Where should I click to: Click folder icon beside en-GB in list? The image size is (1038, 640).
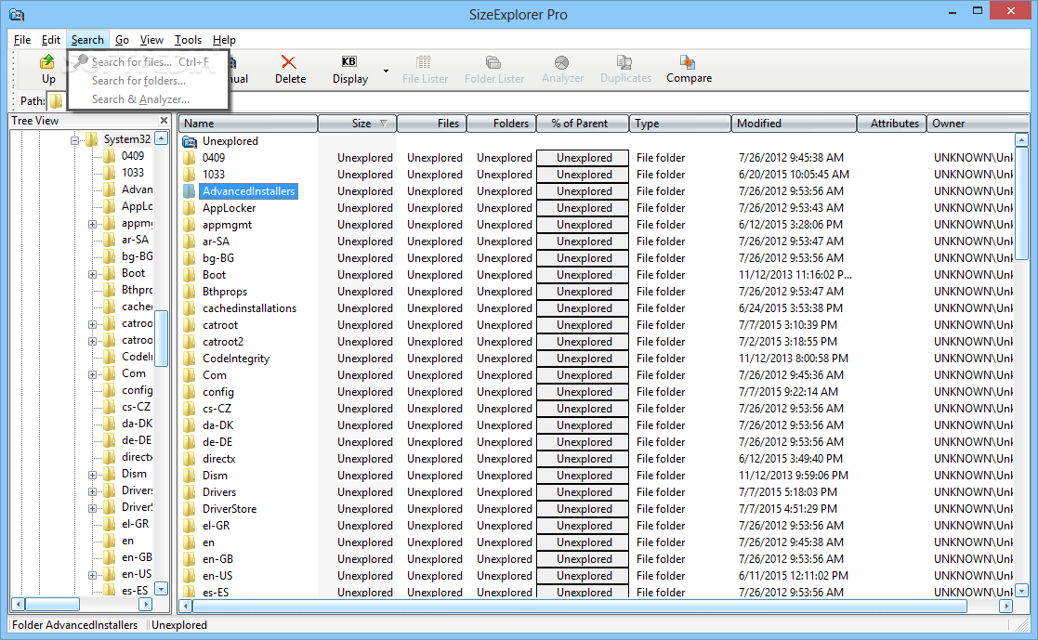point(190,558)
